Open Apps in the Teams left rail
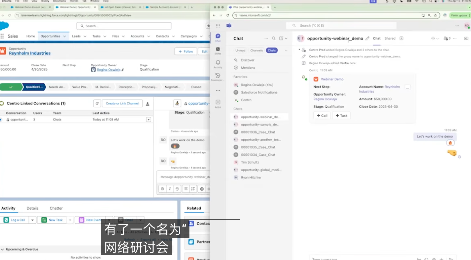 218,104
